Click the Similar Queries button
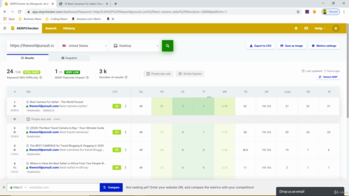The image size is (349, 196). (x=190, y=74)
